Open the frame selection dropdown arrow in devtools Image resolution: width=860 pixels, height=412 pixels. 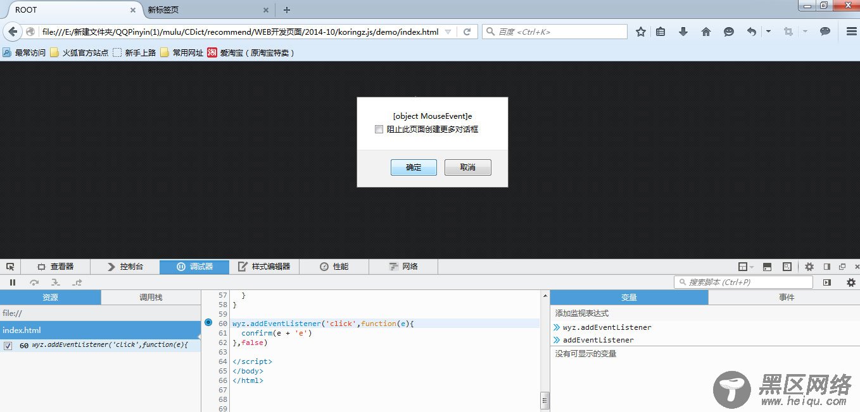coord(752,267)
